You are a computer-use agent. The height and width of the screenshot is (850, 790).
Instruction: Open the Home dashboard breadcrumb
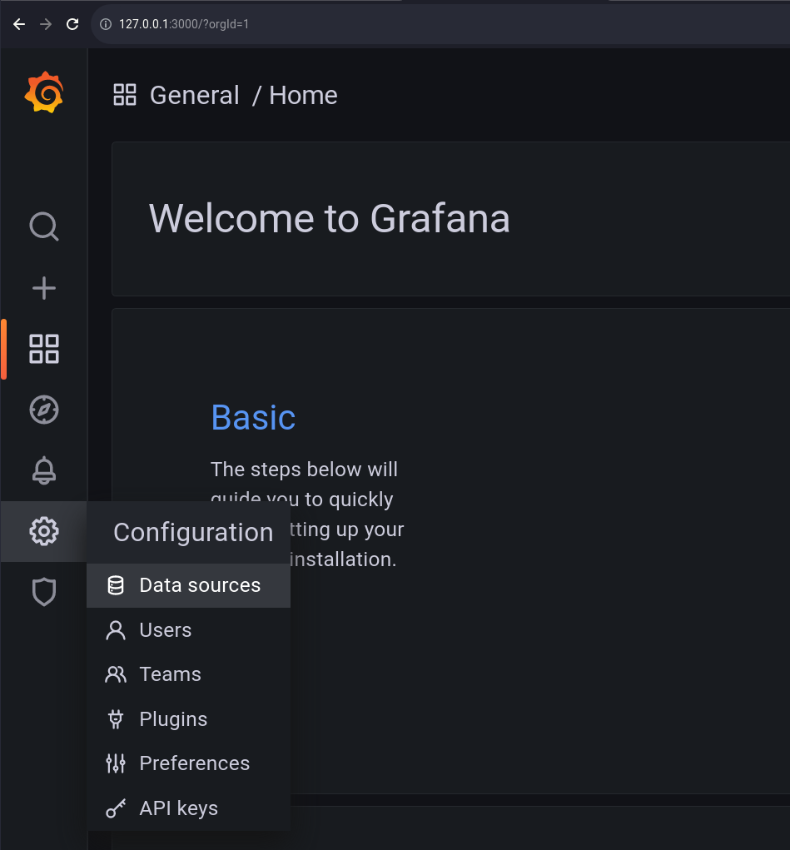pyautogui.click(x=302, y=95)
